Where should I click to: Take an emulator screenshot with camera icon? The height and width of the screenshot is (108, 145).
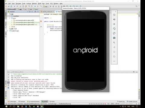click(x=114, y=38)
